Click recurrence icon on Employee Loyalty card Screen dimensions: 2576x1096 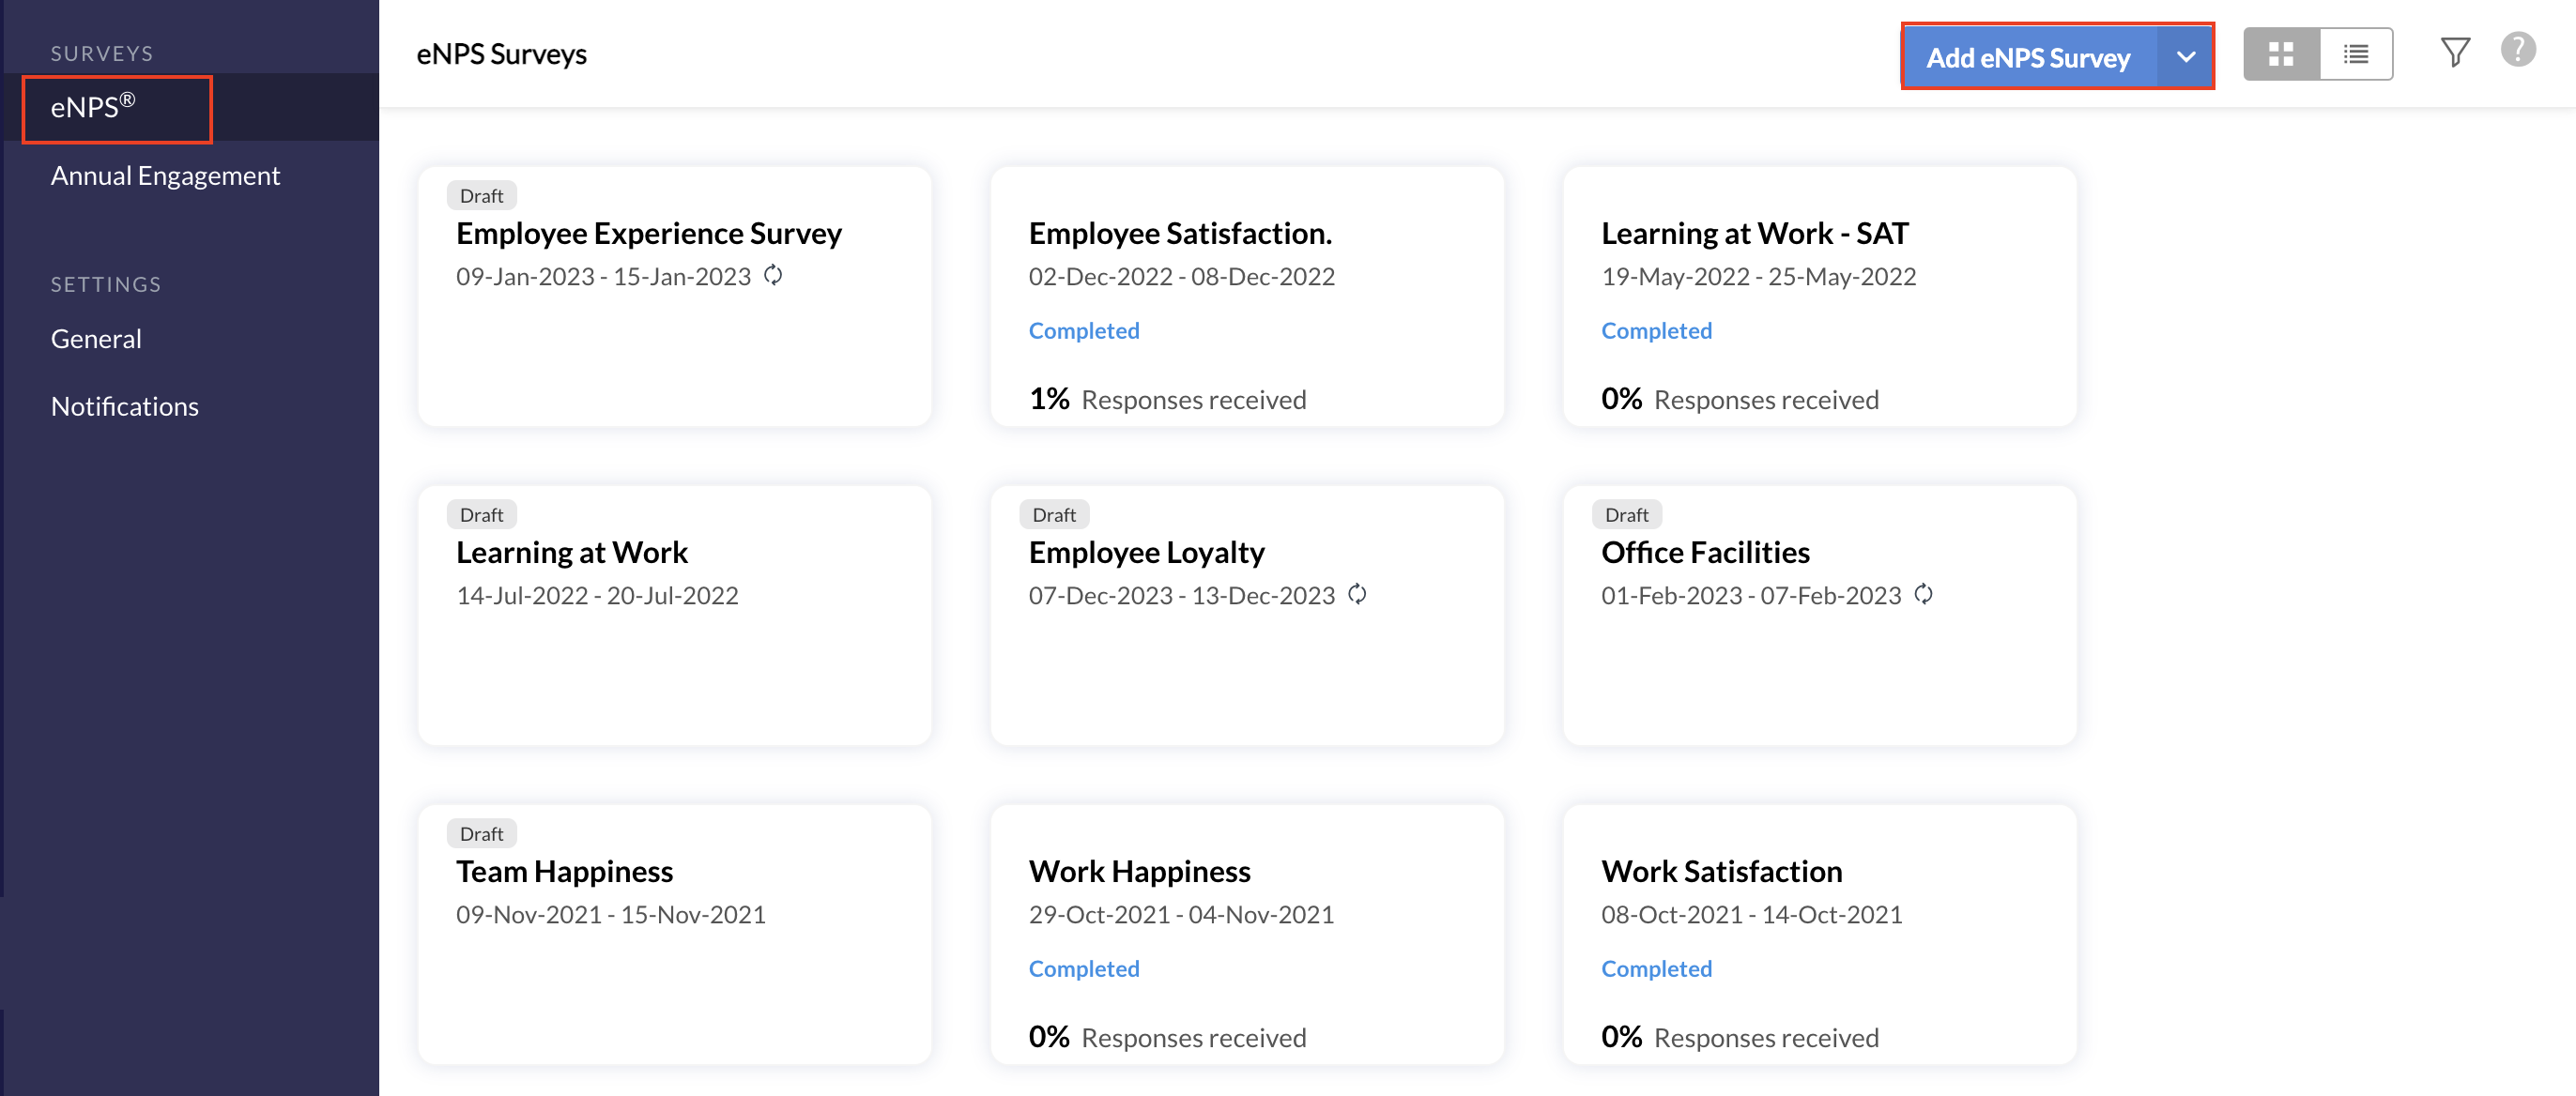1357,594
